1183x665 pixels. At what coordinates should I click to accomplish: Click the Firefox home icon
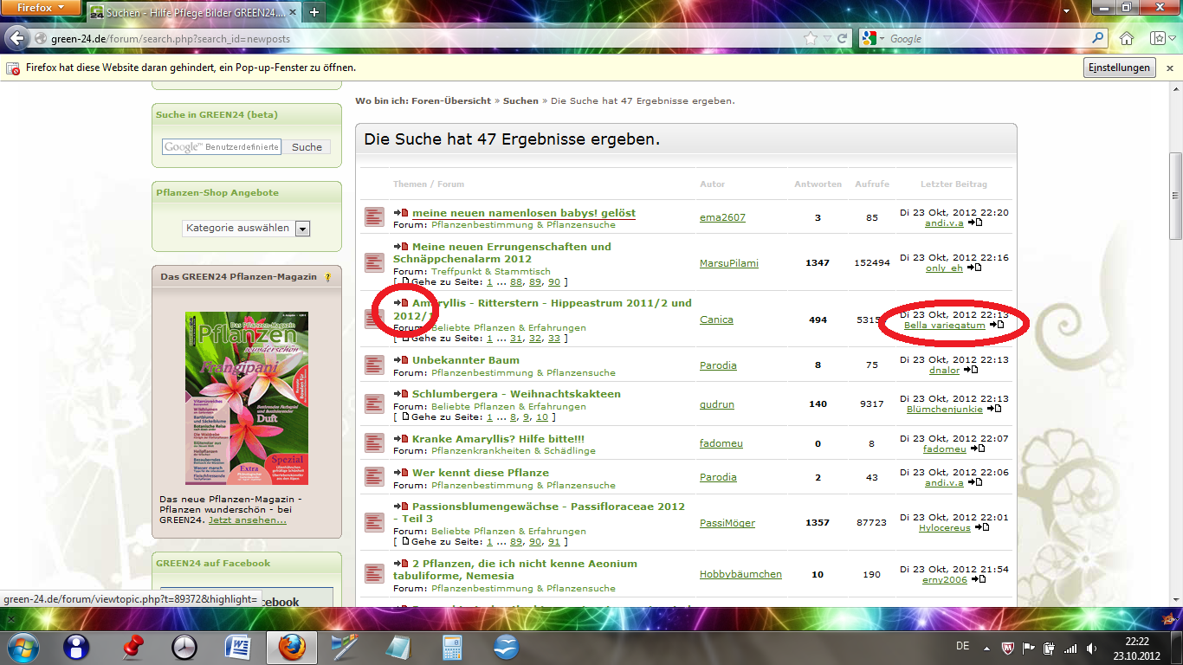(x=1127, y=39)
